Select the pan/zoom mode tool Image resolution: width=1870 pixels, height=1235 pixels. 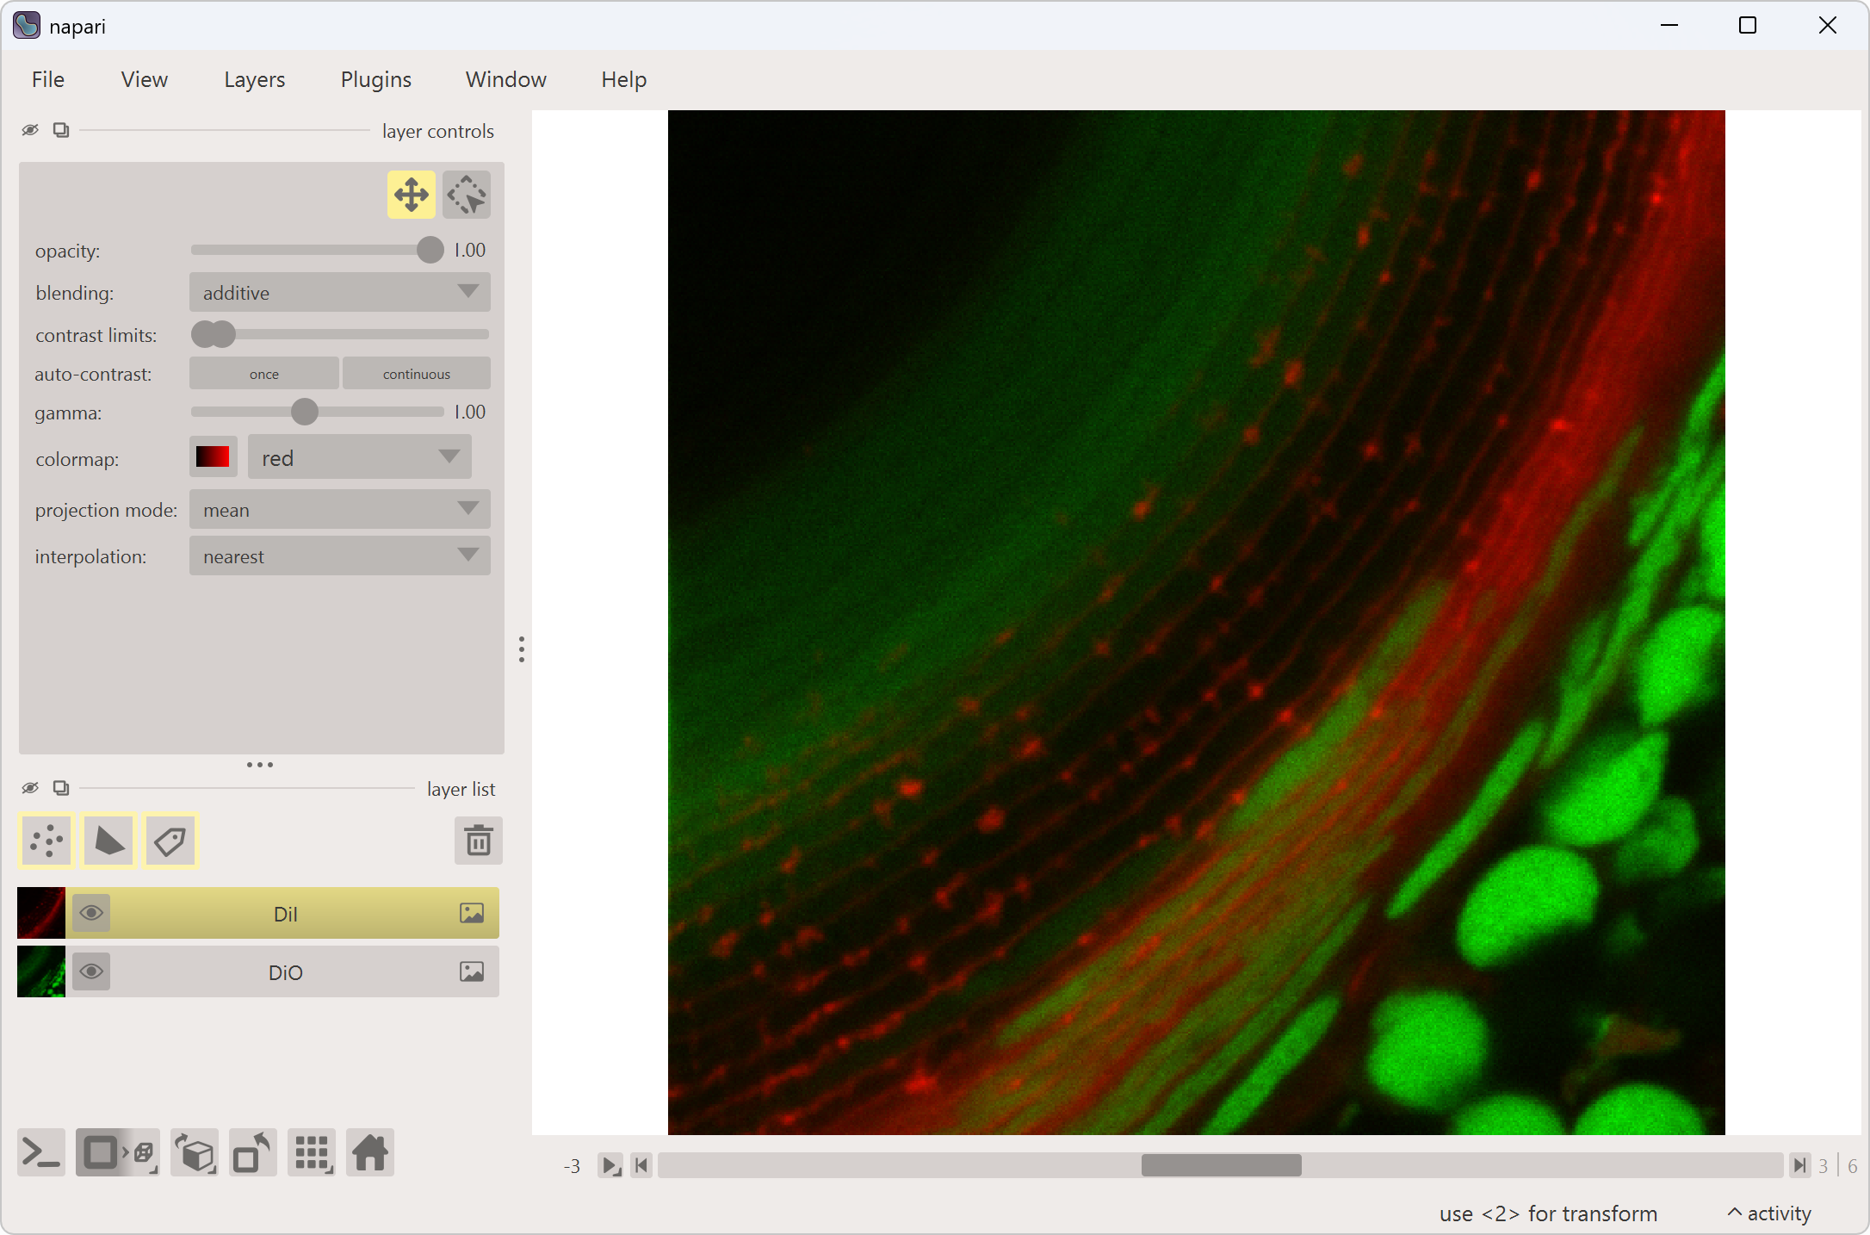[x=412, y=195]
